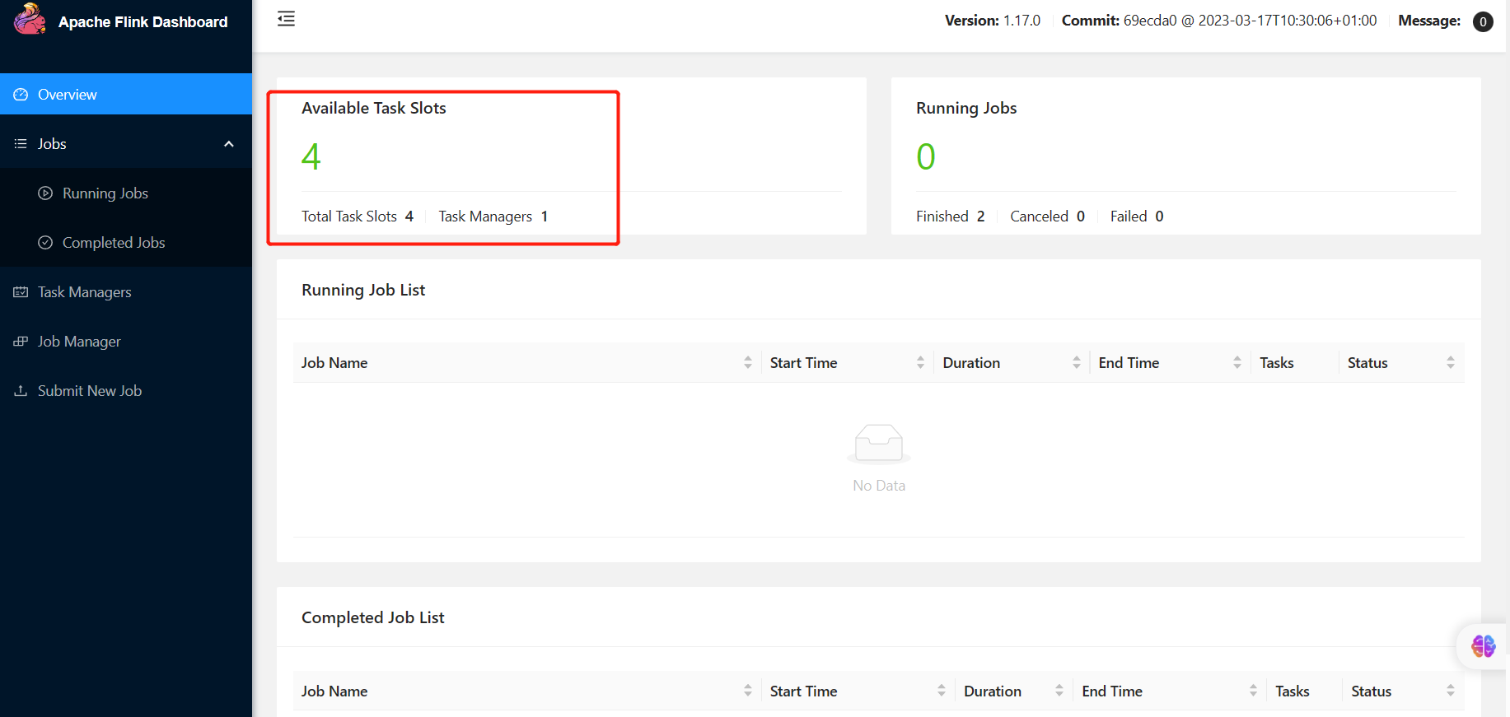Click the Submit New Job upload icon
The width and height of the screenshot is (1510, 717).
21,391
